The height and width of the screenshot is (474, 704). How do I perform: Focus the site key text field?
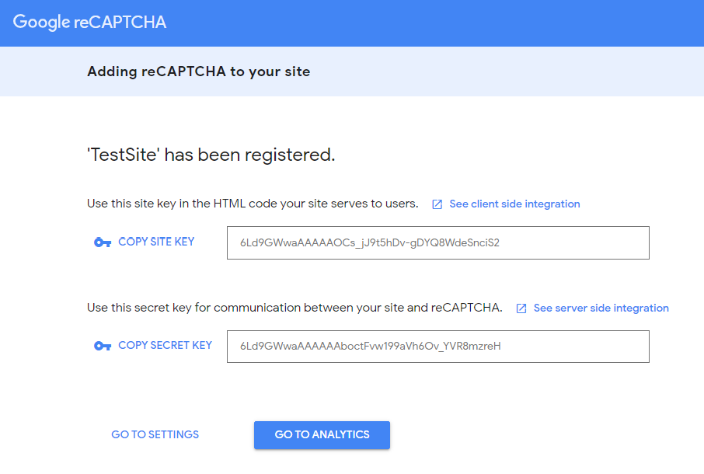437,243
